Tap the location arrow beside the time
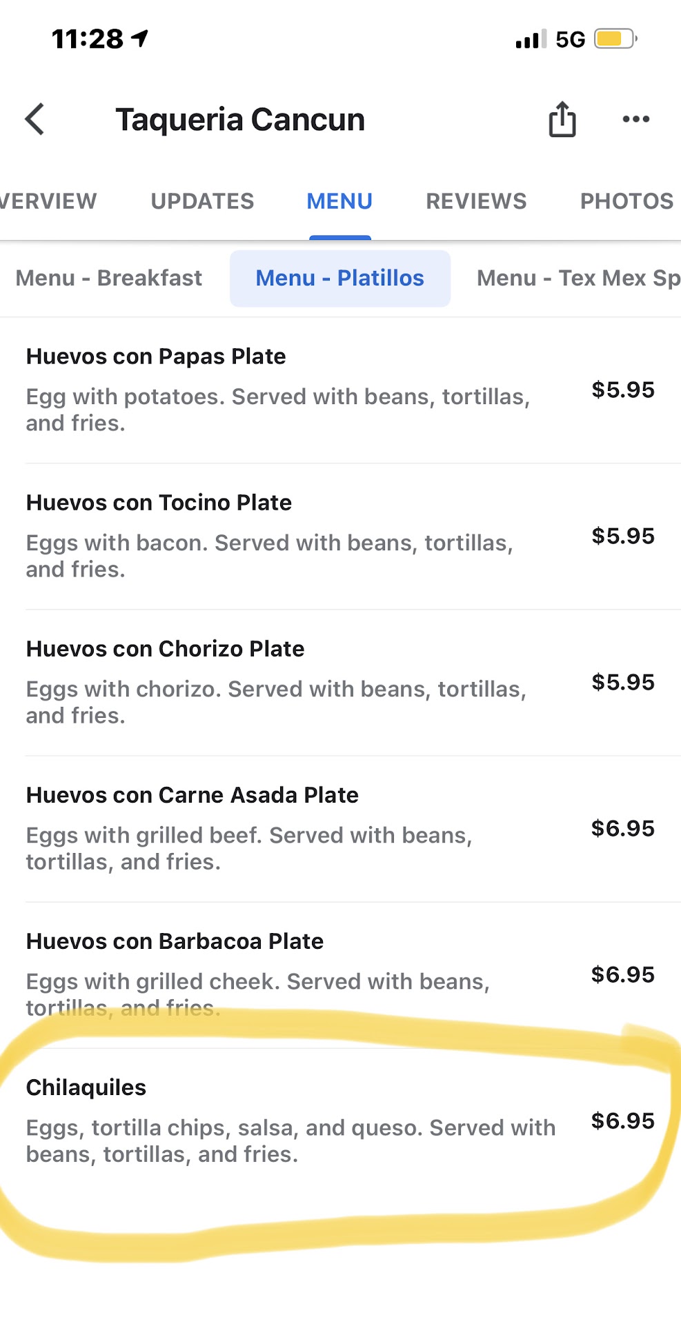681x1324 pixels. (141, 39)
